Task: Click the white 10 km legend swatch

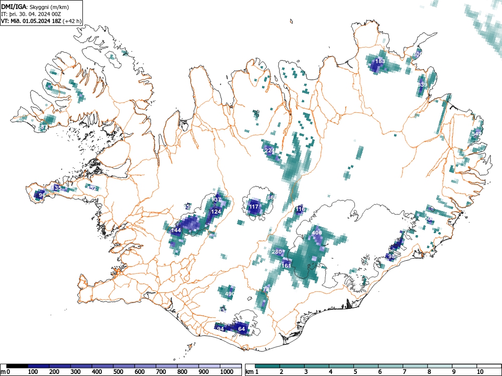Action: pos(489,366)
